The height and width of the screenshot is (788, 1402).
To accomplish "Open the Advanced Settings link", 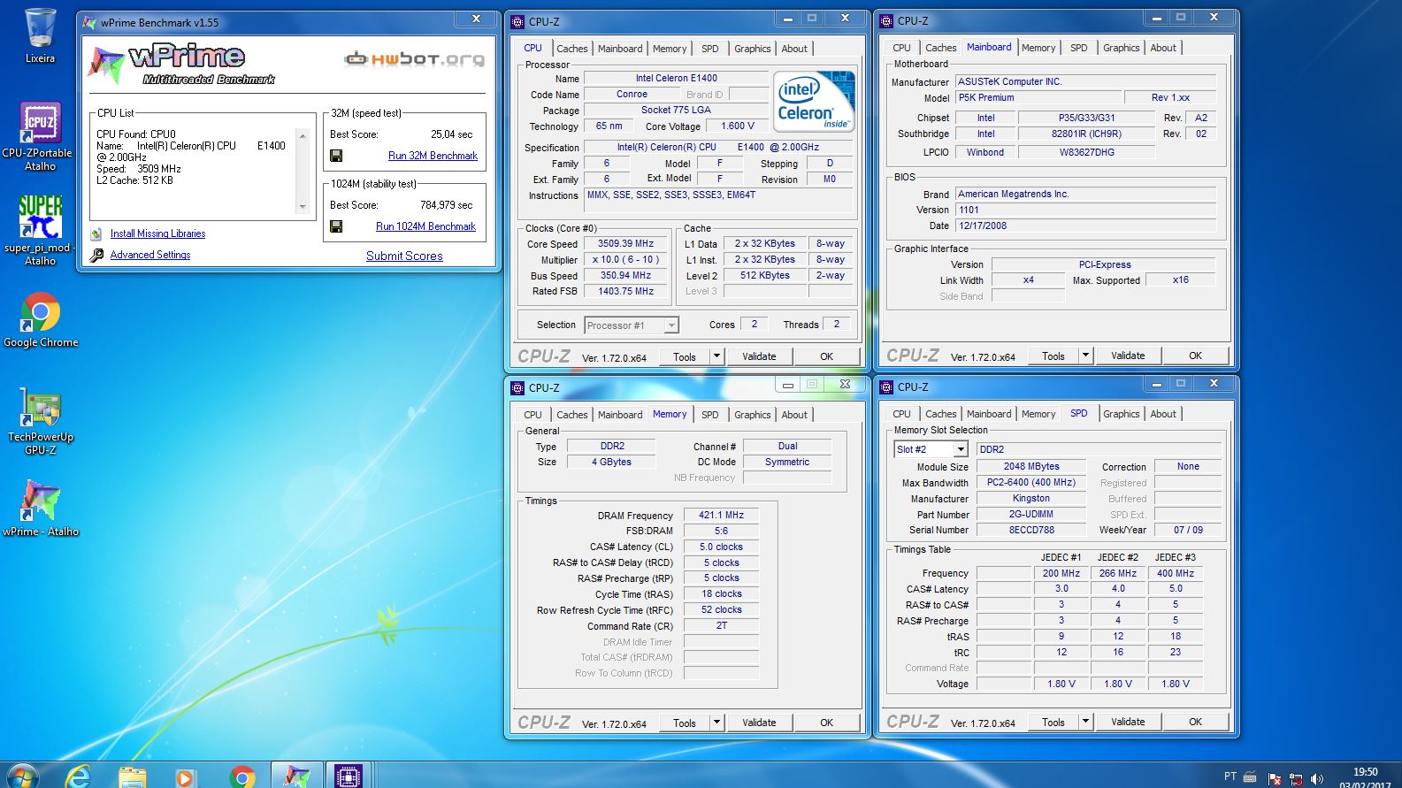I will coord(150,255).
